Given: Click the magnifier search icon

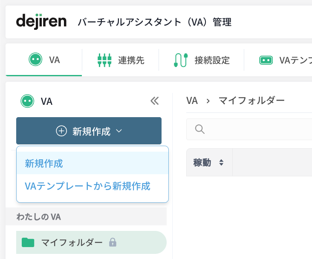Looking at the screenshot, I should [199, 129].
